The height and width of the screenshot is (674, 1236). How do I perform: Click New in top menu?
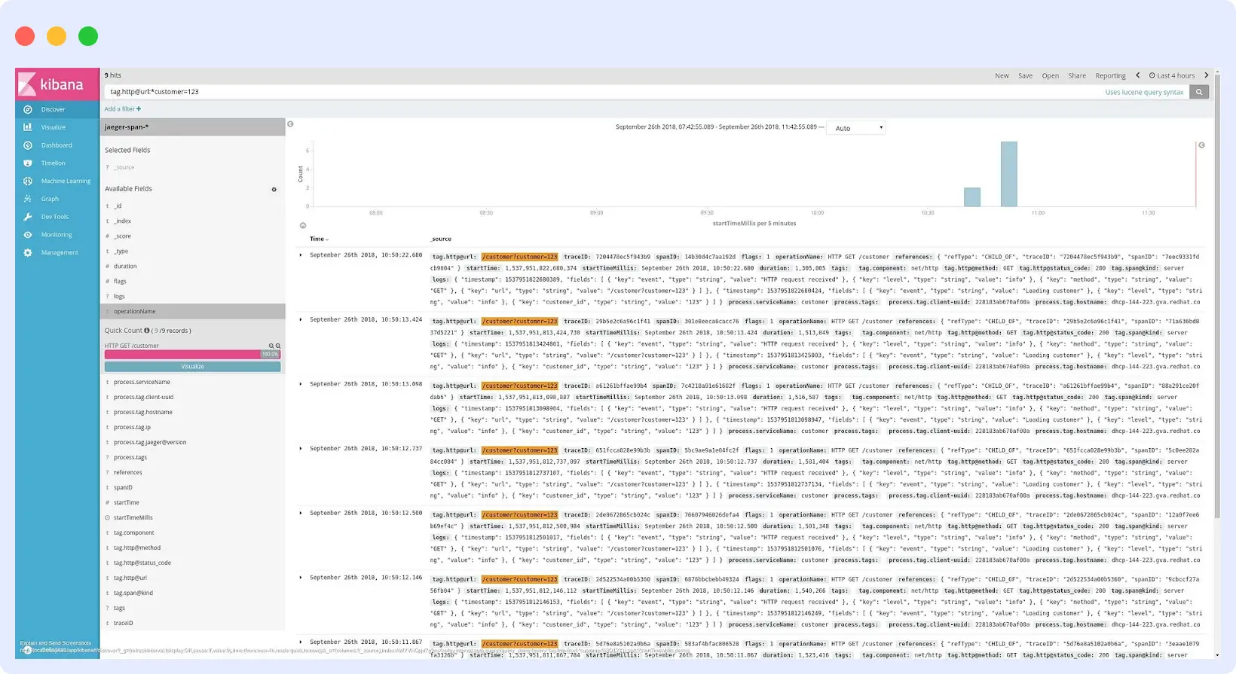(1002, 76)
